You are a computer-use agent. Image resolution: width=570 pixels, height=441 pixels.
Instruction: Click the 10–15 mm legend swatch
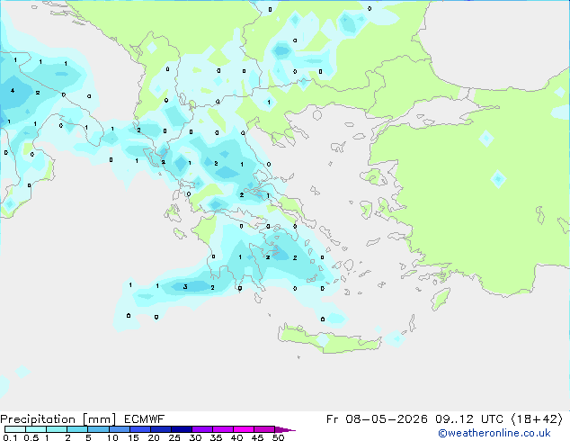tap(119, 429)
